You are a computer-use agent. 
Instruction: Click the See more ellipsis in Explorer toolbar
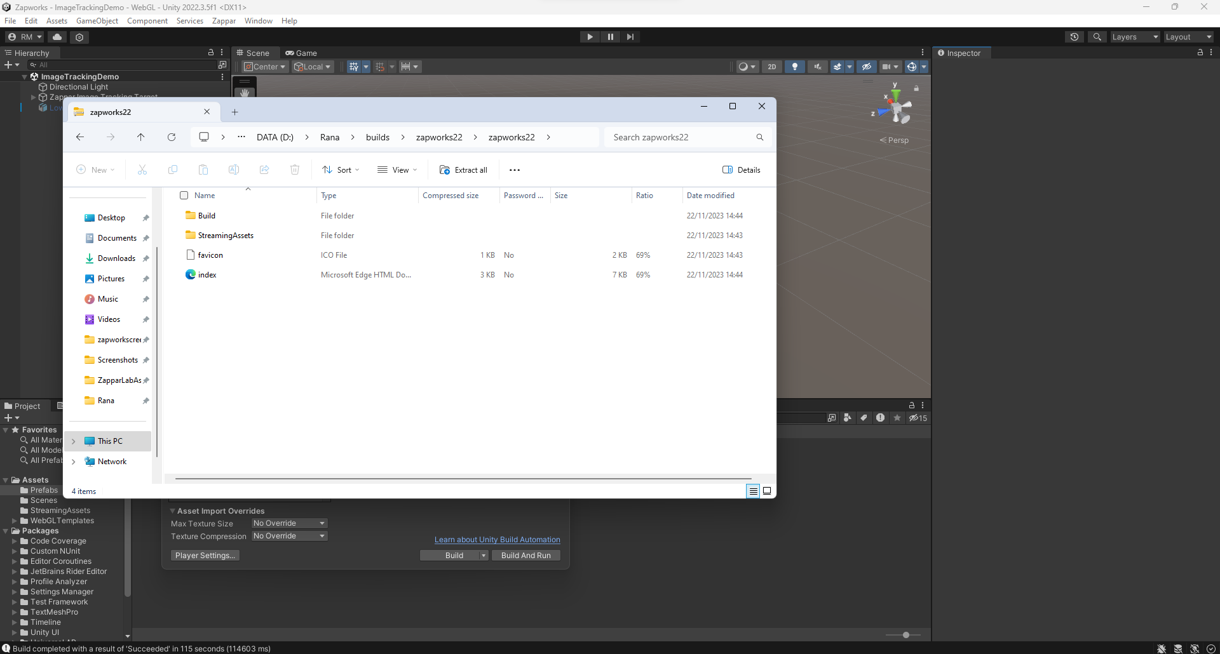(515, 170)
